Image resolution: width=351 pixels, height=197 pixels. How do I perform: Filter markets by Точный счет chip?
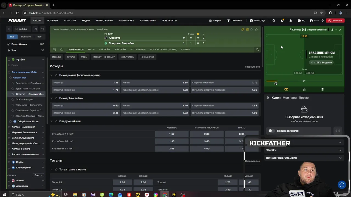pyautogui.click(x=147, y=57)
